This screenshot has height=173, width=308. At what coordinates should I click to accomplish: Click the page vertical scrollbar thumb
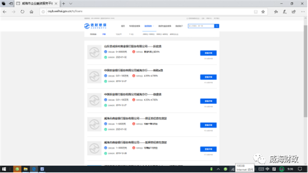pyautogui.click(x=305, y=71)
